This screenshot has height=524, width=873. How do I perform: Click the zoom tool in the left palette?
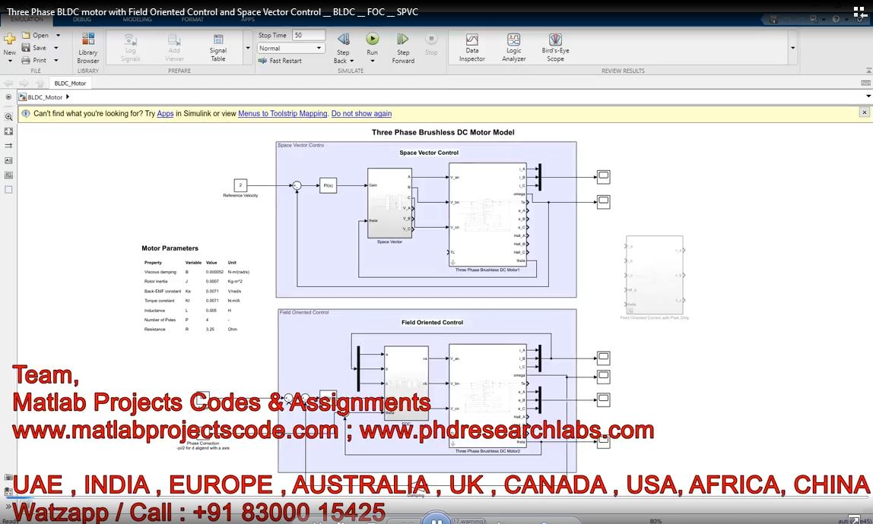(x=8, y=117)
